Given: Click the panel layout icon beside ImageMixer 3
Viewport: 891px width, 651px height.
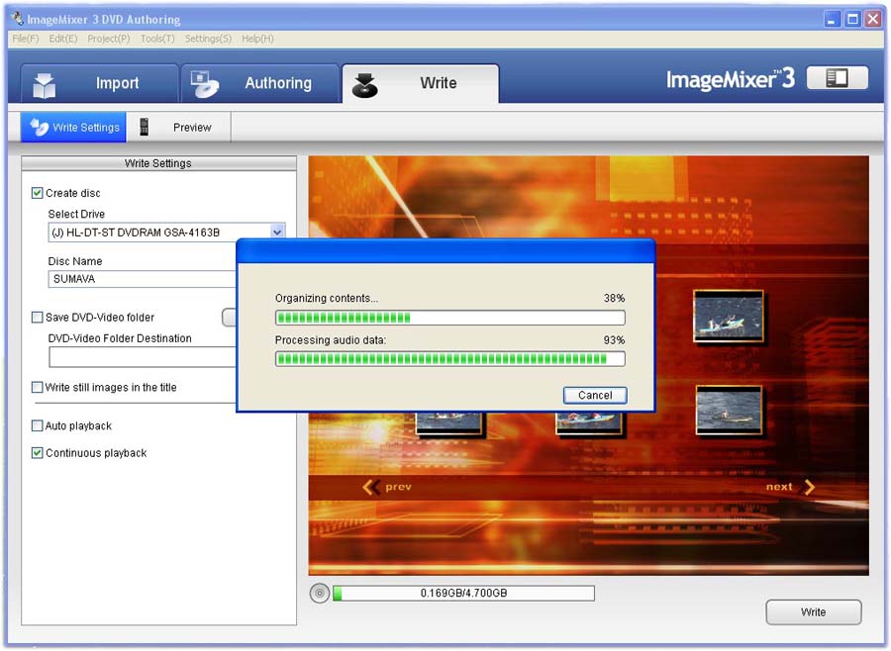Looking at the screenshot, I should tap(837, 78).
